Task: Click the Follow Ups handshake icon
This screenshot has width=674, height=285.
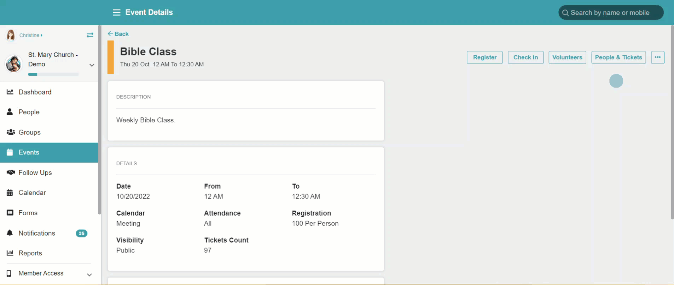Action: pos(11,172)
